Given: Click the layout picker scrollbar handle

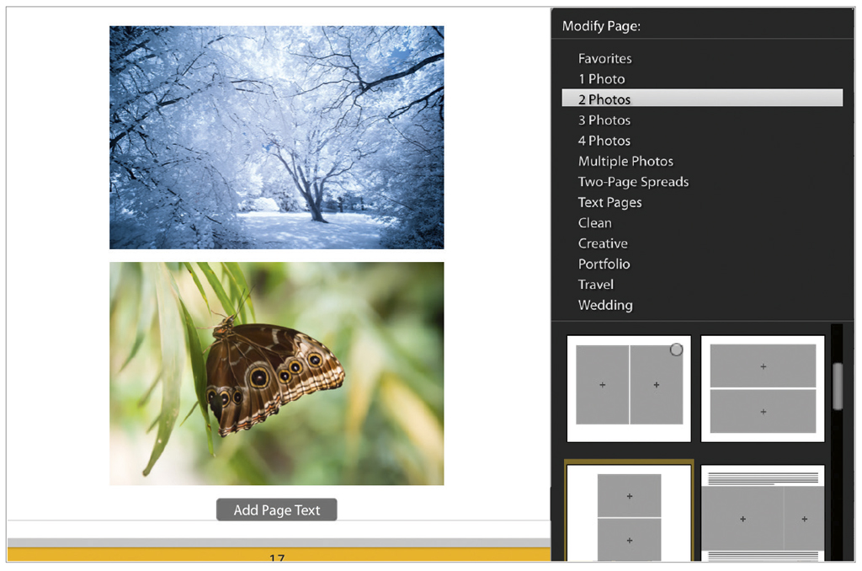Looking at the screenshot, I should (x=838, y=387).
